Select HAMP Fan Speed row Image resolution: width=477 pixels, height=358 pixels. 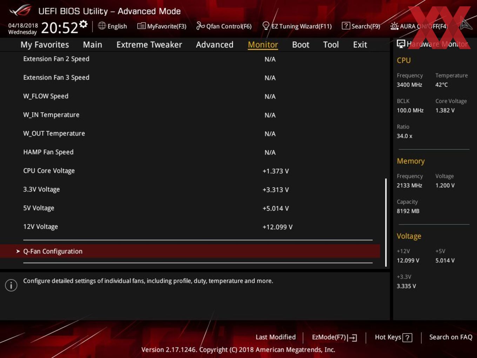point(190,152)
